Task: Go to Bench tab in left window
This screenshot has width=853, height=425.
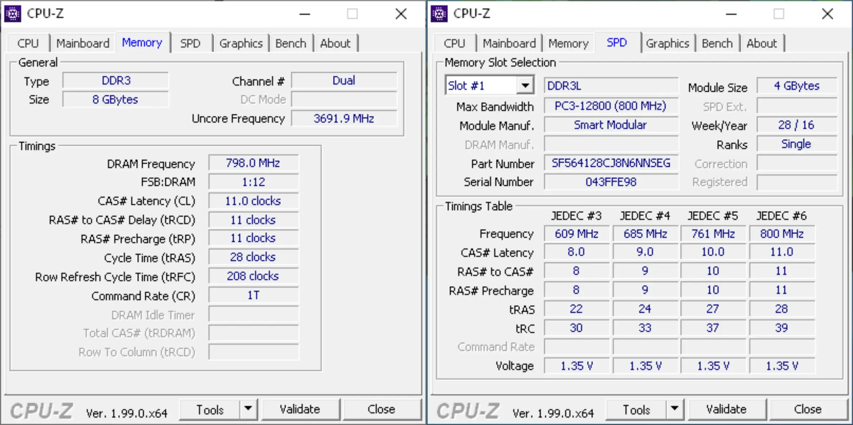Action: pyautogui.click(x=290, y=43)
